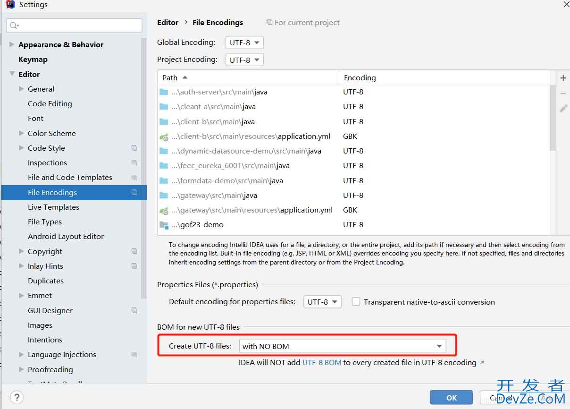Open File Types settings page

(45, 222)
